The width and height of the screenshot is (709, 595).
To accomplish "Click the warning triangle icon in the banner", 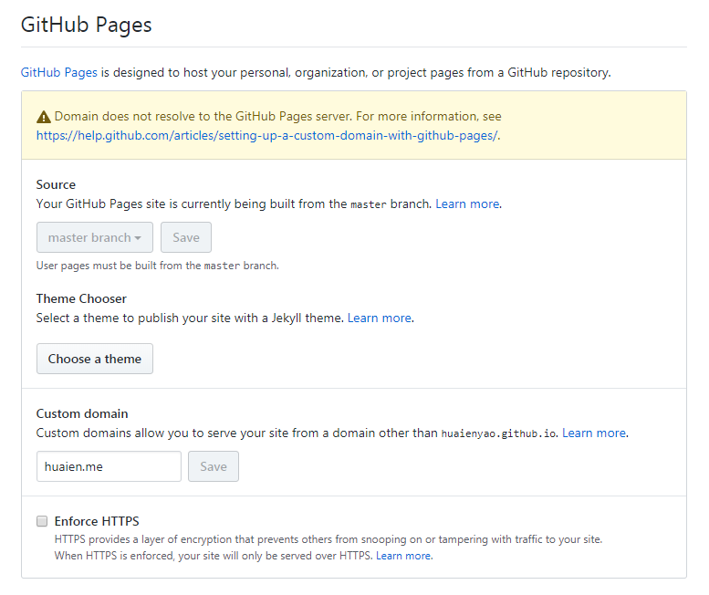I will pos(44,117).
